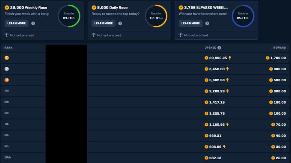Click the 5th rank label
Viewport: 291px width, 163px height.
(x=7, y=102)
